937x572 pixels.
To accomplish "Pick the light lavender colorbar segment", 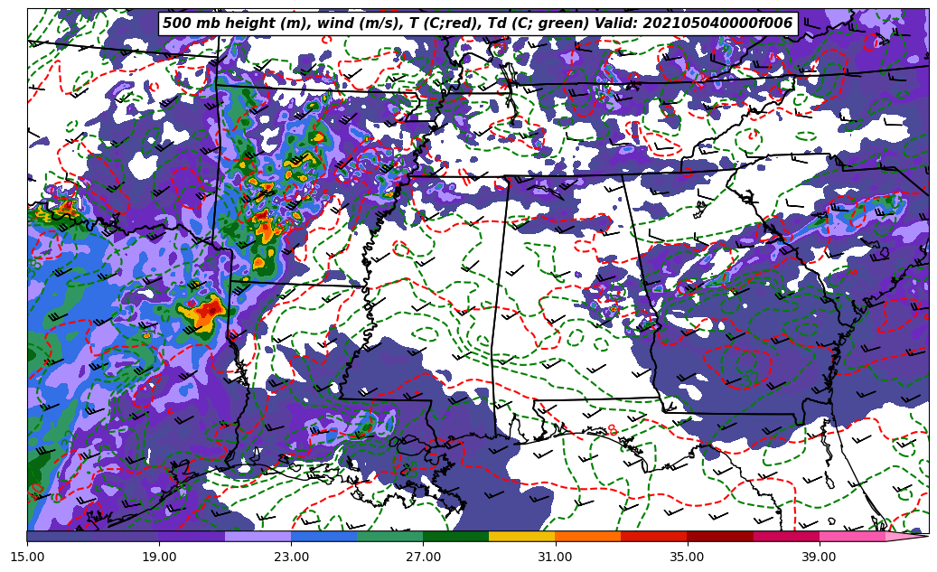I will click(258, 536).
